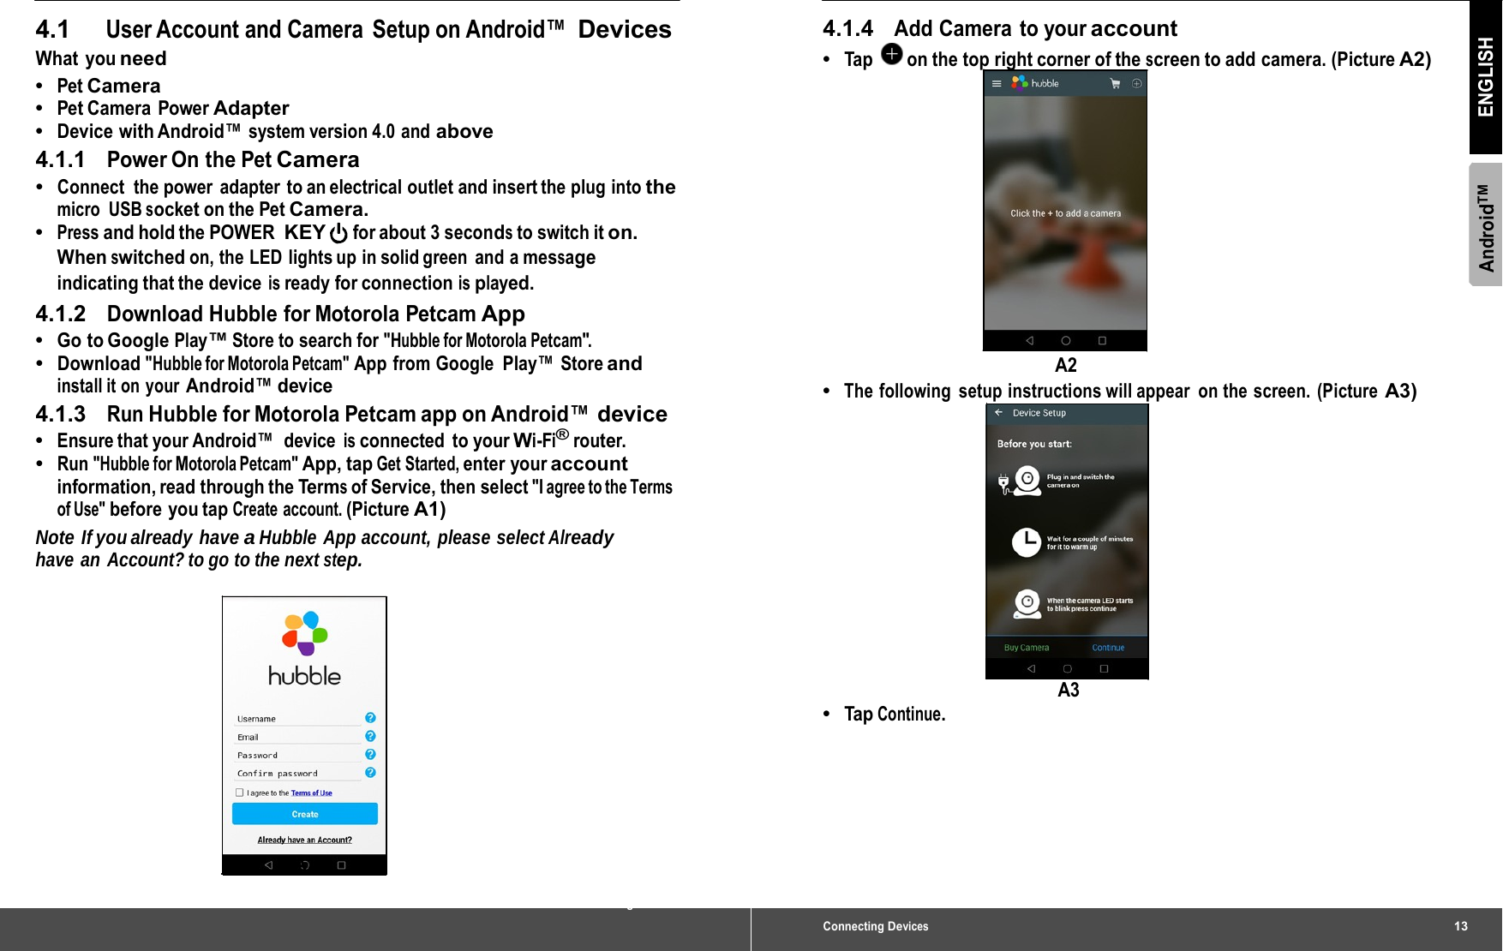This screenshot has height=951, width=1503.
Task: Tap recents square in A1 navigation bar
Action: 341,865
